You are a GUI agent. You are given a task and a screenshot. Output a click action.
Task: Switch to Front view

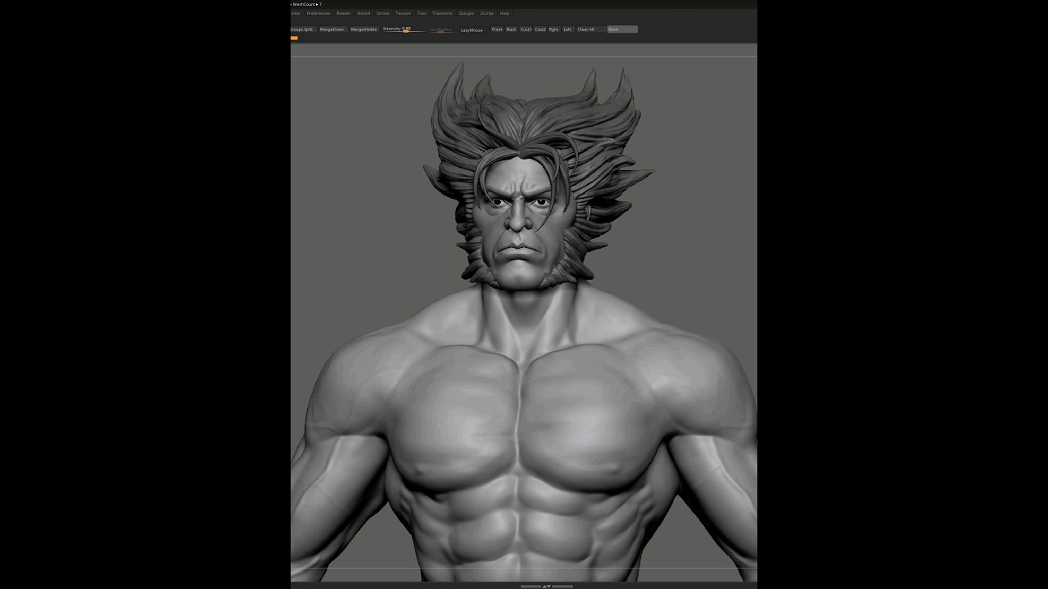[x=497, y=29]
